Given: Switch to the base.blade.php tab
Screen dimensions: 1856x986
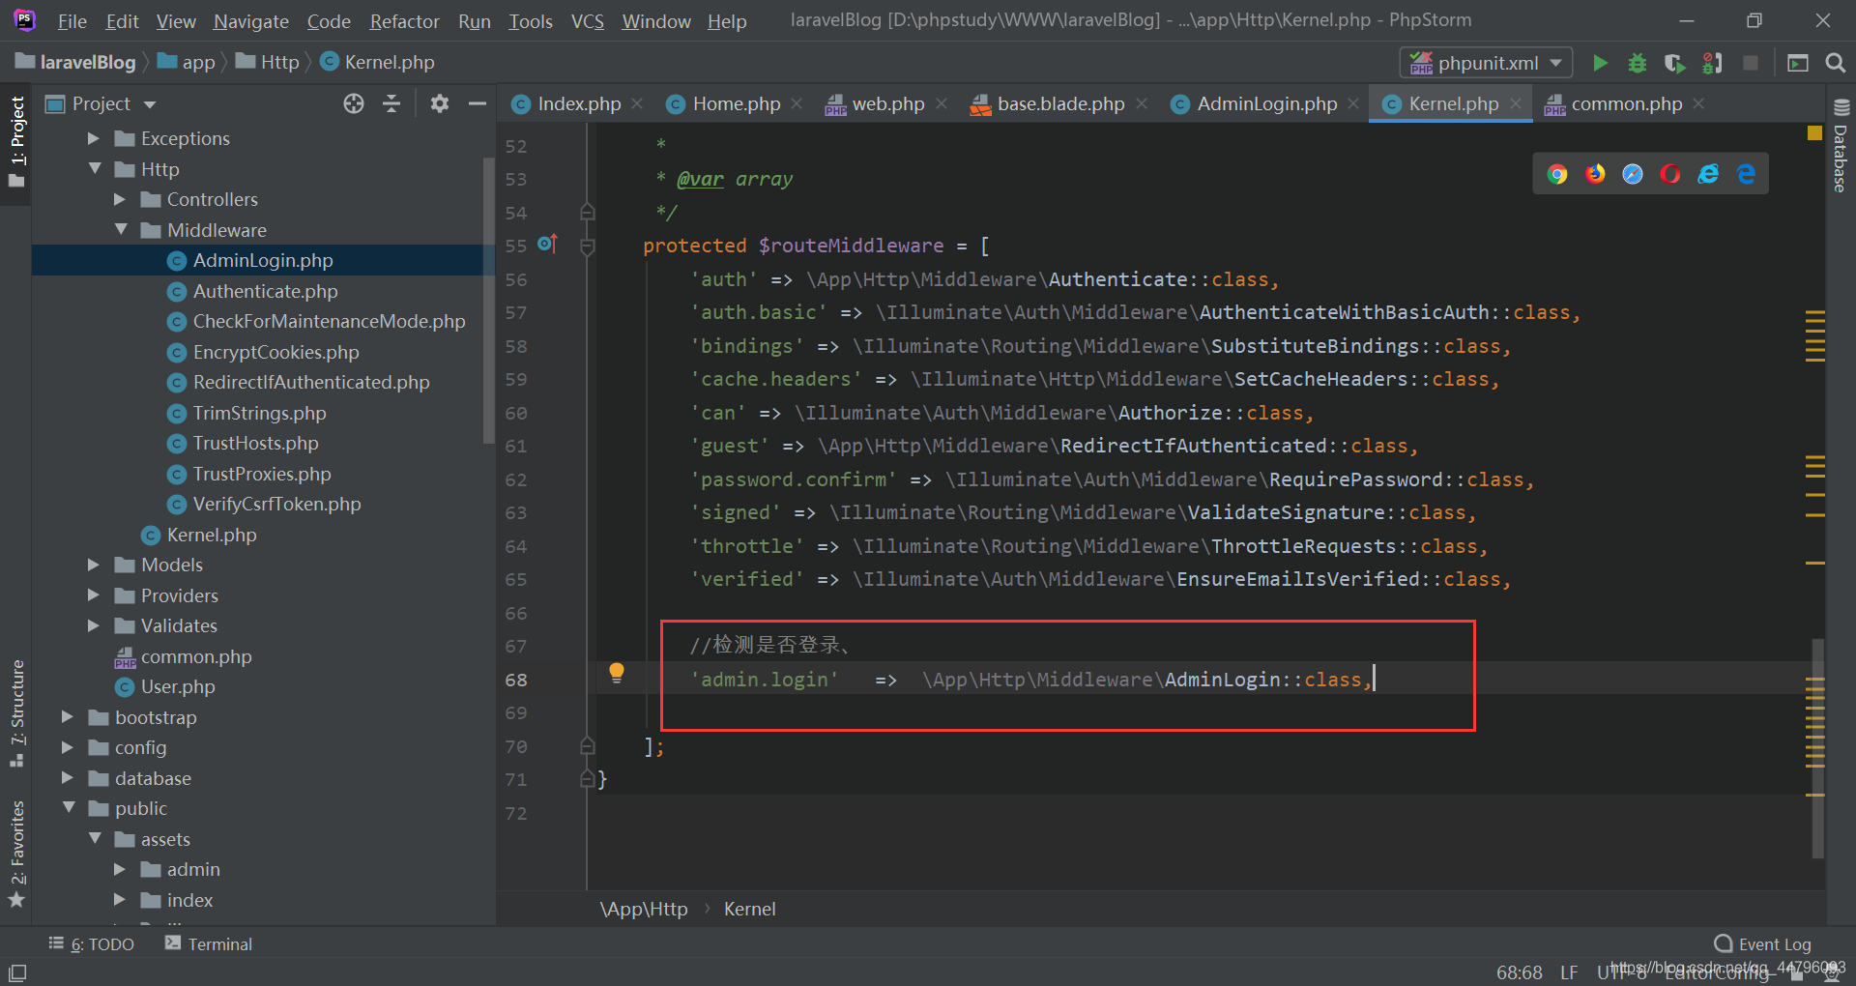Looking at the screenshot, I should tap(1060, 103).
